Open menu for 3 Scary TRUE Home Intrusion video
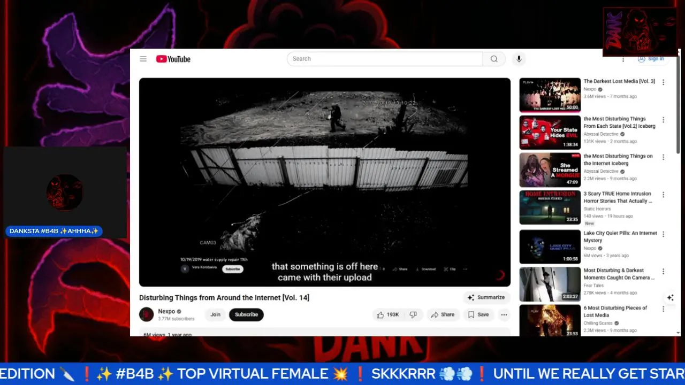This screenshot has width=685, height=385. 663,195
